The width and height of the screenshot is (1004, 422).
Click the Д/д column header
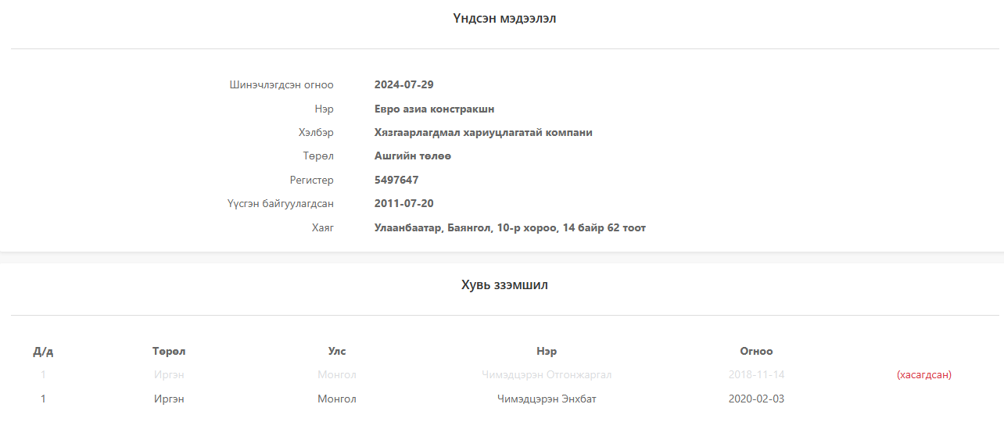click(43, 352)
